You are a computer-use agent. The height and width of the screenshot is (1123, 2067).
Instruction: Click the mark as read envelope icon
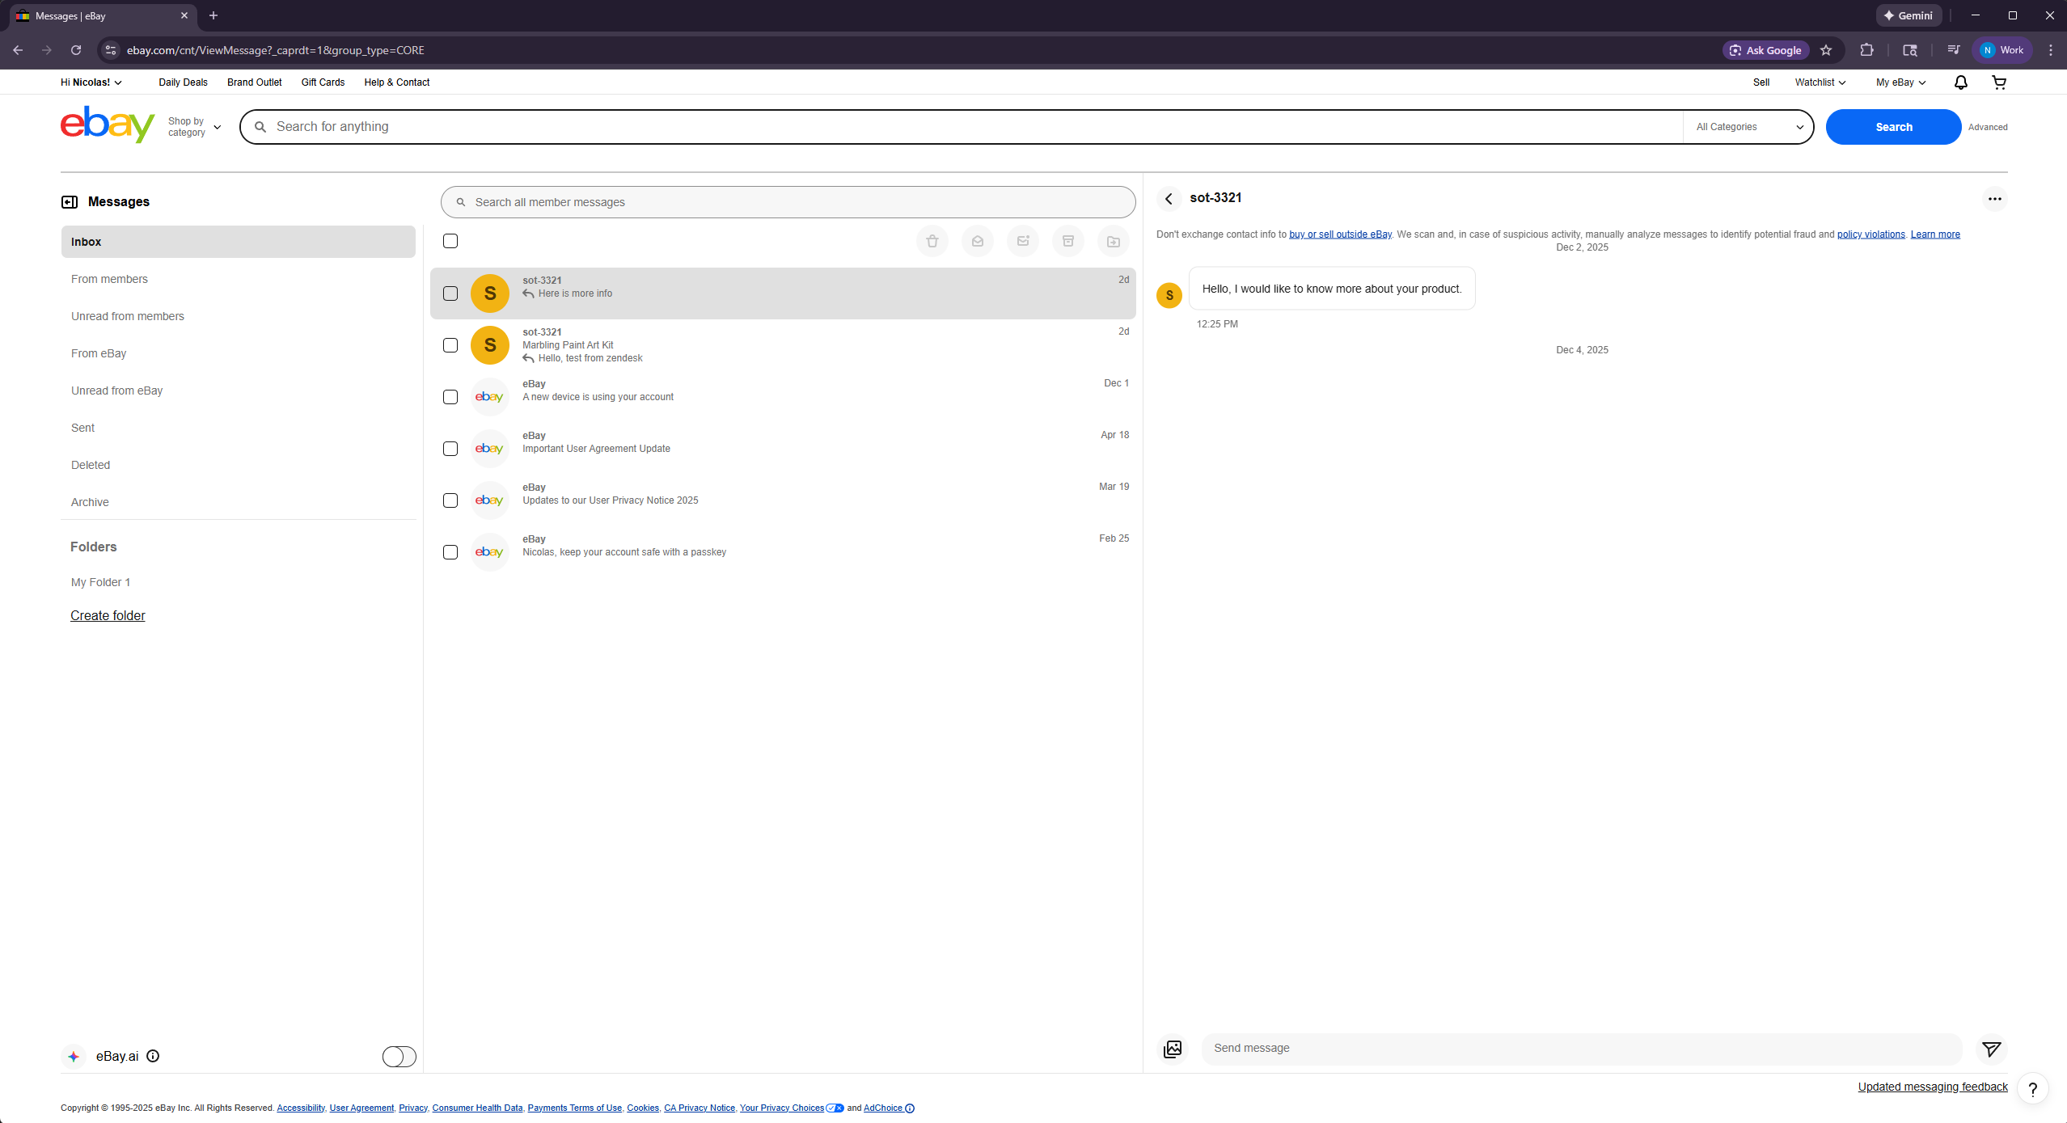977,241
